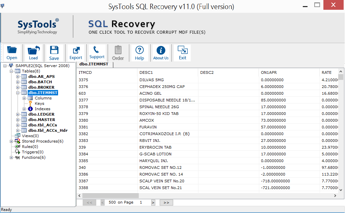Go to the next page button
Image resolution: width=345 pixels, height=213 pixels.
point(153,203)
